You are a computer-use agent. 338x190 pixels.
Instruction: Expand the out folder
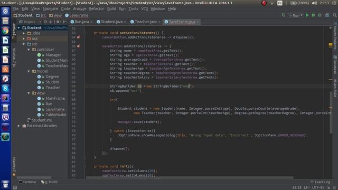[24, 39]
